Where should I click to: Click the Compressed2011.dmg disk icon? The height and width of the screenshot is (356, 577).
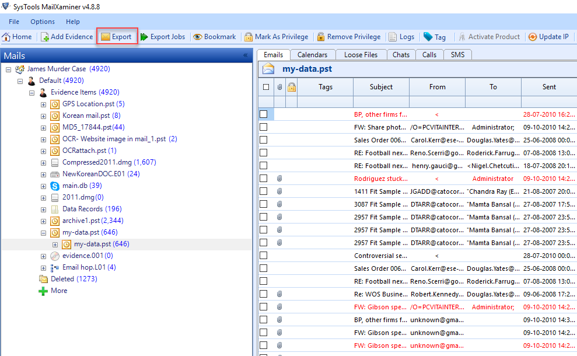55,162
